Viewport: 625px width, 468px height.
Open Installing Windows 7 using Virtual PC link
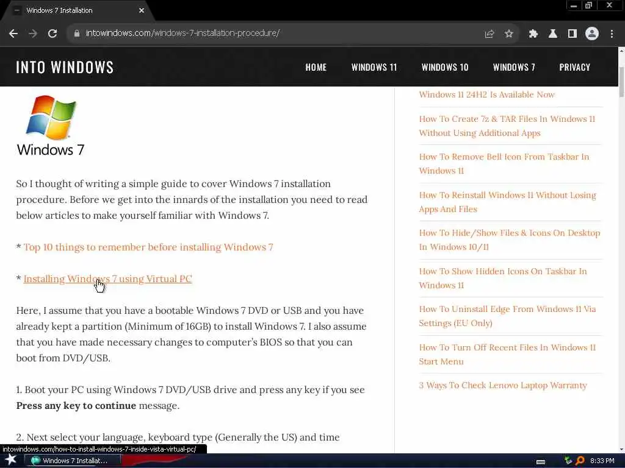coord(107,279)
